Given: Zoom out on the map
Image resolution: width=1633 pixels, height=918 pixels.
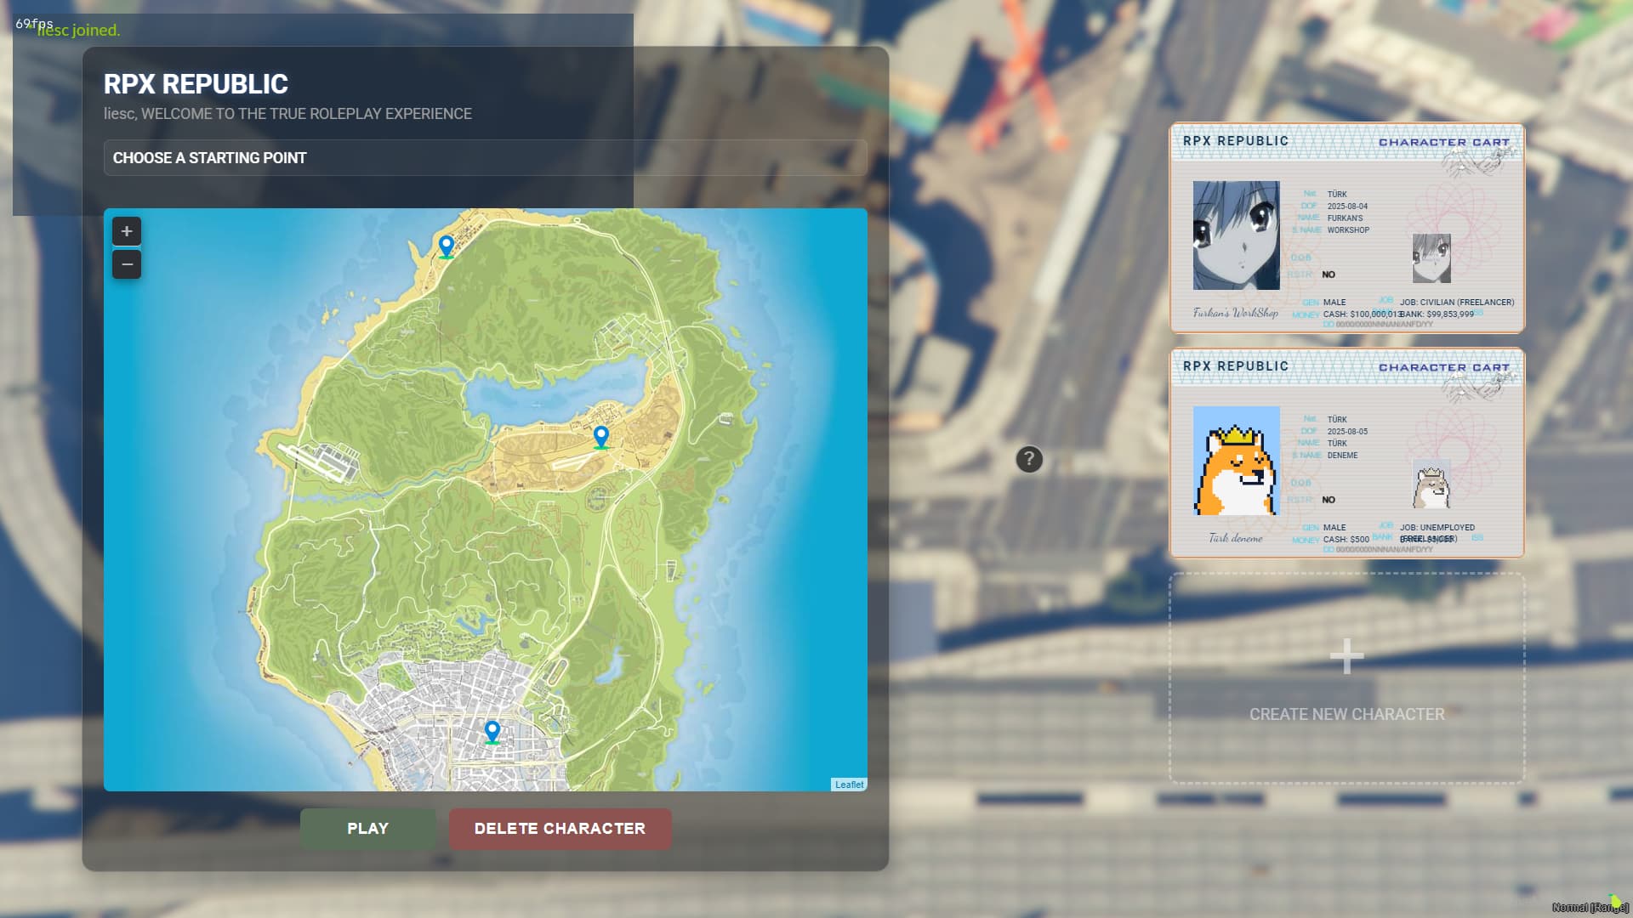Looking at the screenshot, I should [127, 264].
